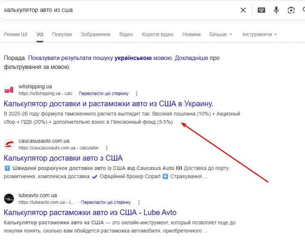Click the lubeavto.com.ua site name
The height and width of the screenshot is (240, 305).
click(37, 195)
